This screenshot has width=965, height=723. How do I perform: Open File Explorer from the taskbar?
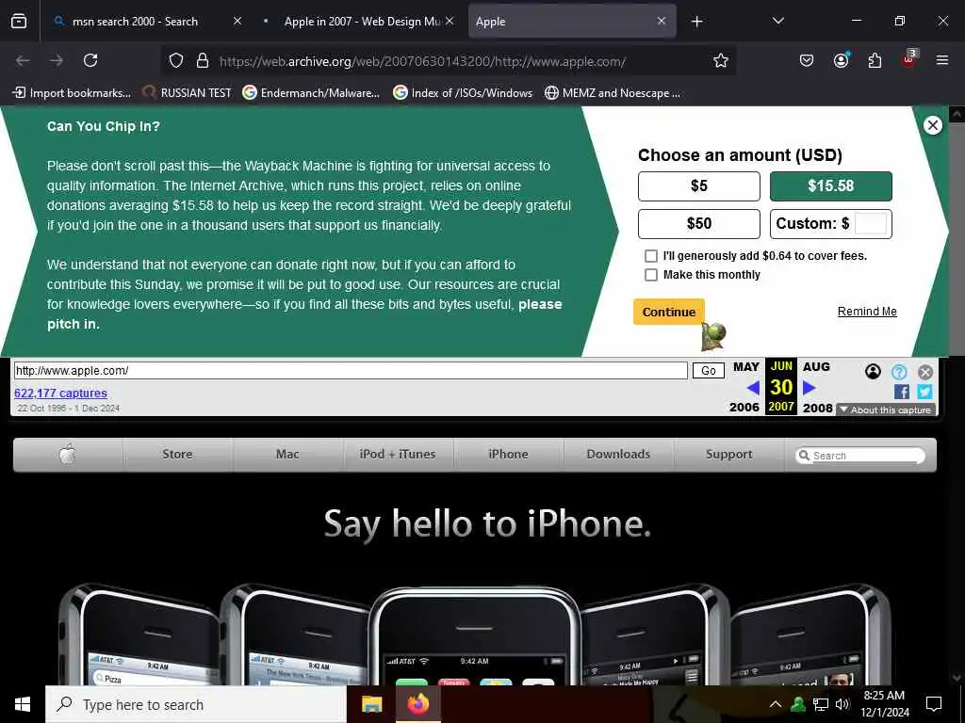click(x=371, y=704)
